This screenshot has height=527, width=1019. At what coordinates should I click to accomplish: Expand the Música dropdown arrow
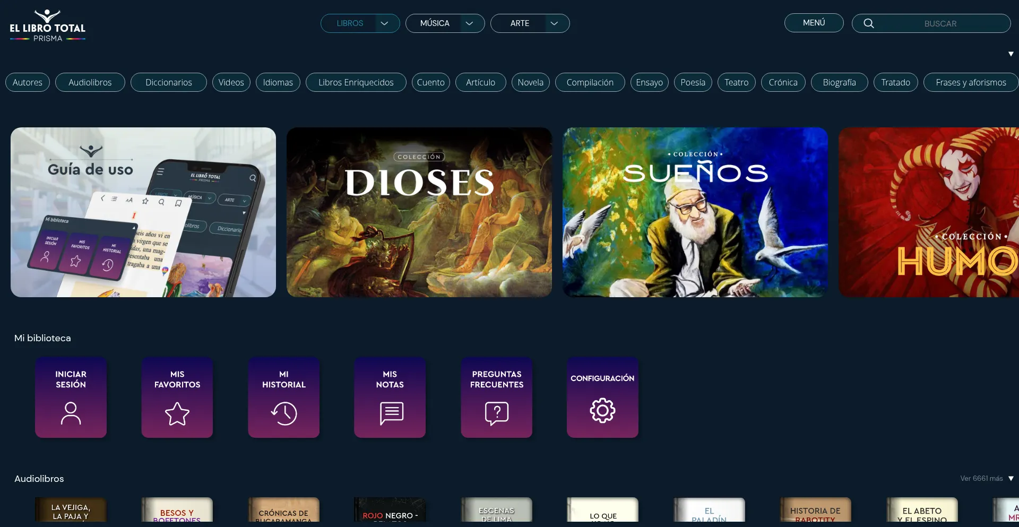(470, 23)
